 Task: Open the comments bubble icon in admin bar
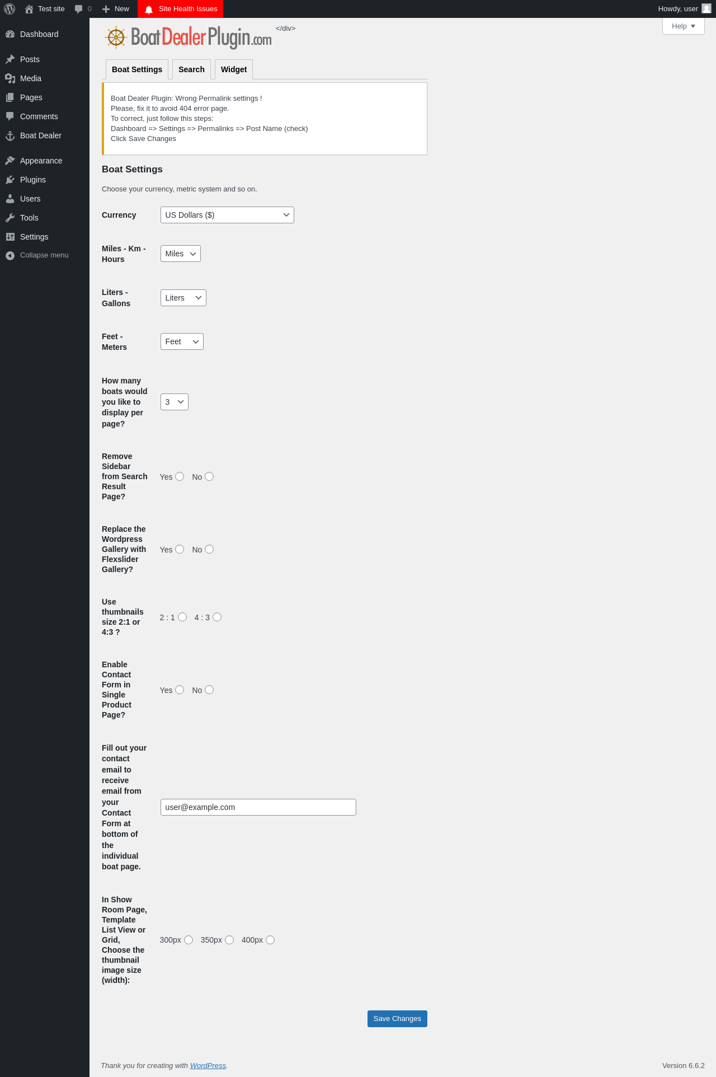pos(79,9)
